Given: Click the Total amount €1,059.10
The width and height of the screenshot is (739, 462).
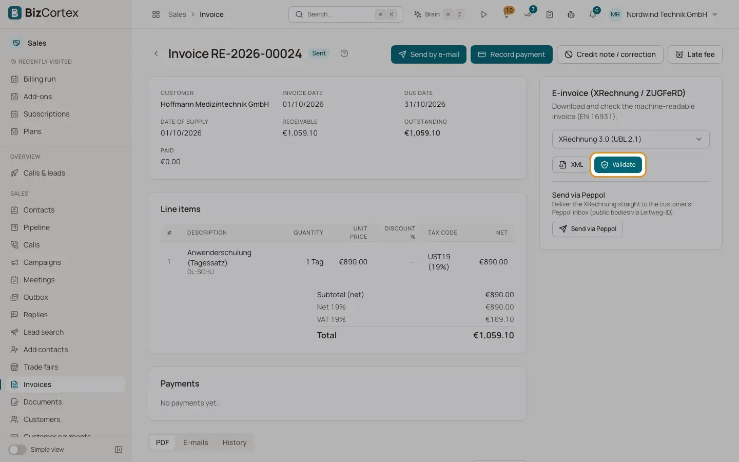Looking at the screenshot, I should coord(493,335).
